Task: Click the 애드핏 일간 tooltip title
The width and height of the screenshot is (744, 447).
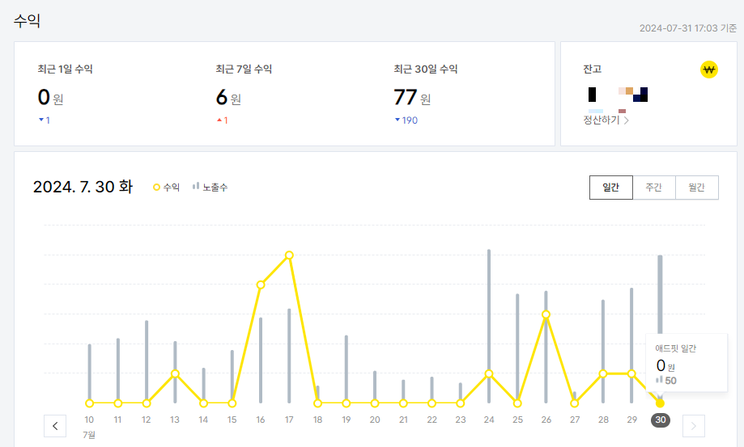Action: click(x=675, y=348)
